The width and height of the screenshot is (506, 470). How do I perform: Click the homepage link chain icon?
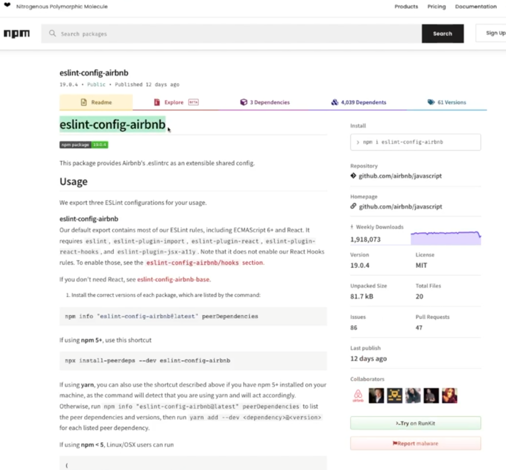[x=353, y=206]
